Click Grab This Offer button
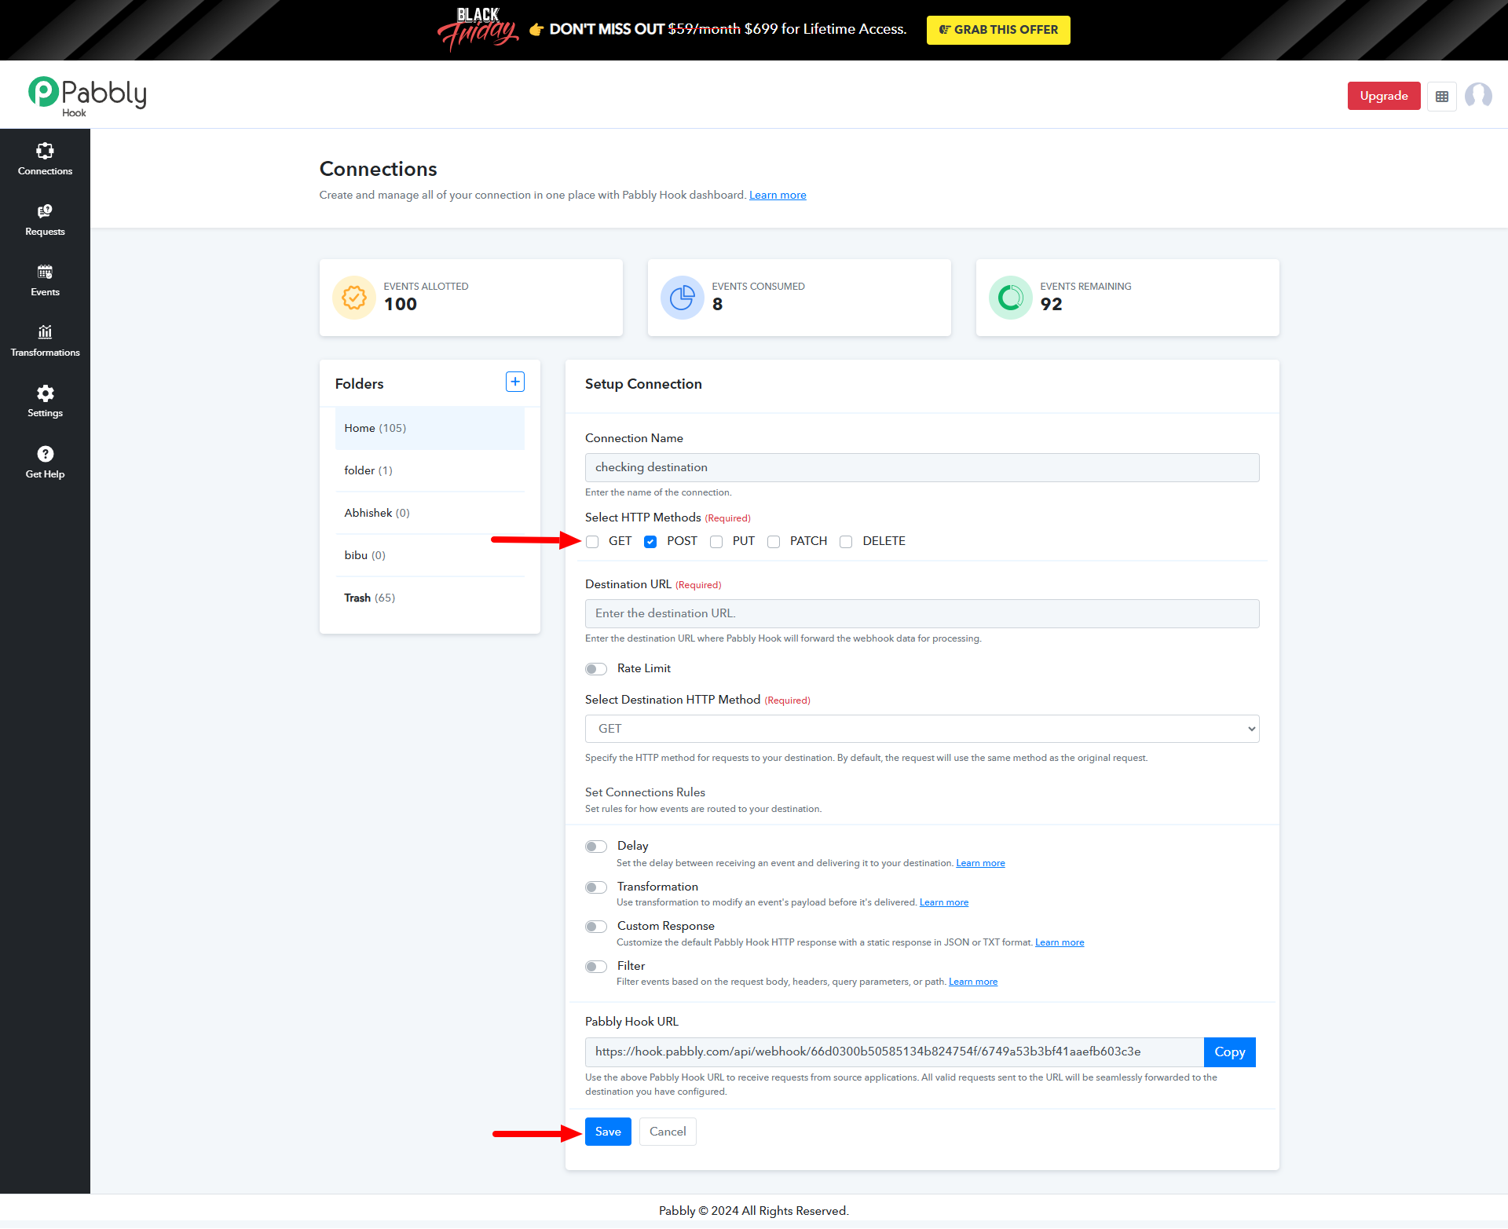 (998, 30)
